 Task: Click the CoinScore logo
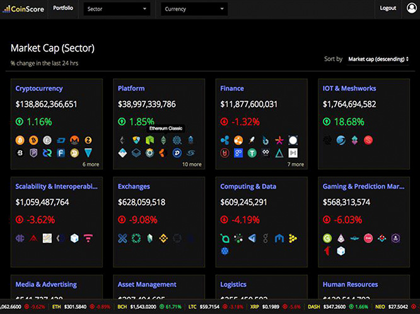pyautogui.click(x=23, y=8)
